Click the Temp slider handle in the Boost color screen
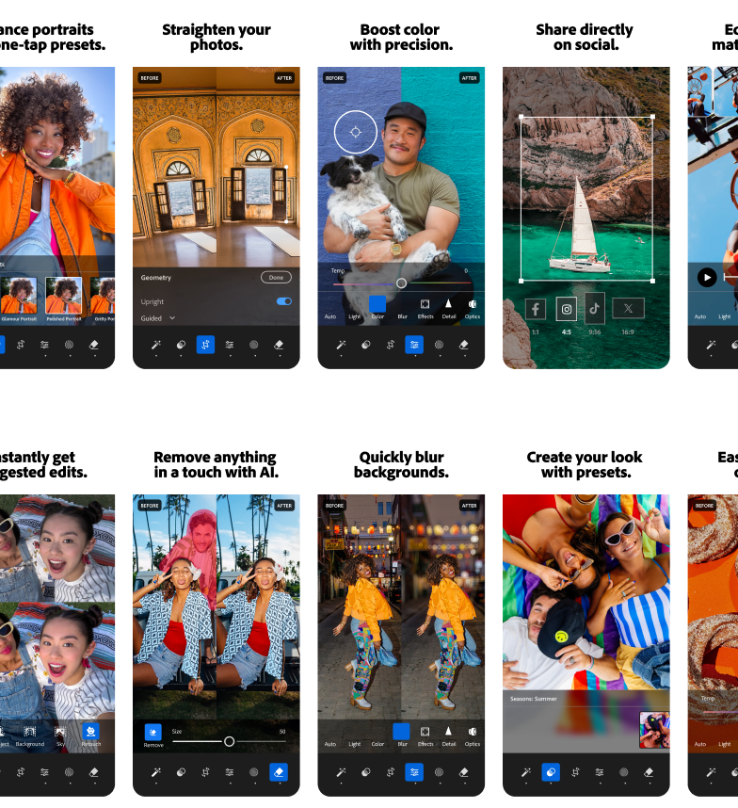Viewport: 738px width, 808px height. coord(401,283)
